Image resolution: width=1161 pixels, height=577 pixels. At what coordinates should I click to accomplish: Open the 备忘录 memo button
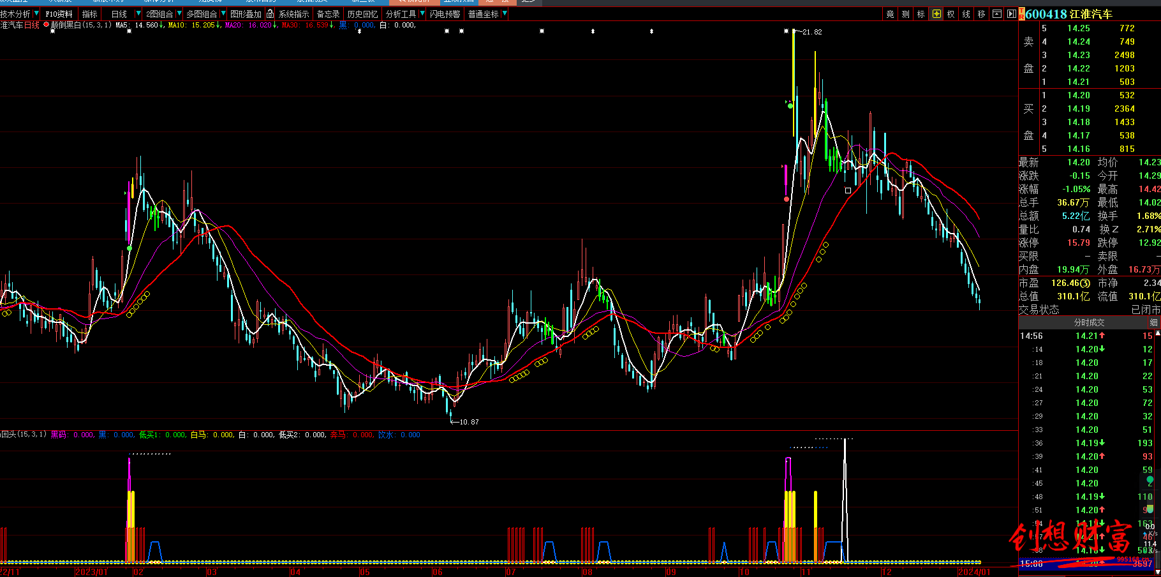(x=329, y=14)
